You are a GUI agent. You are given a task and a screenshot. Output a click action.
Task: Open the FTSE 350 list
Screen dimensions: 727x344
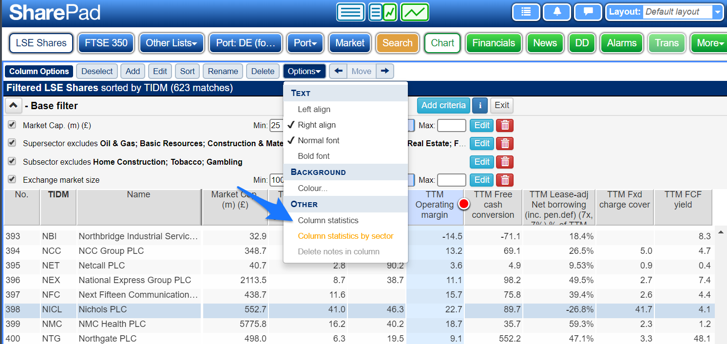click(x=106, y=43)
